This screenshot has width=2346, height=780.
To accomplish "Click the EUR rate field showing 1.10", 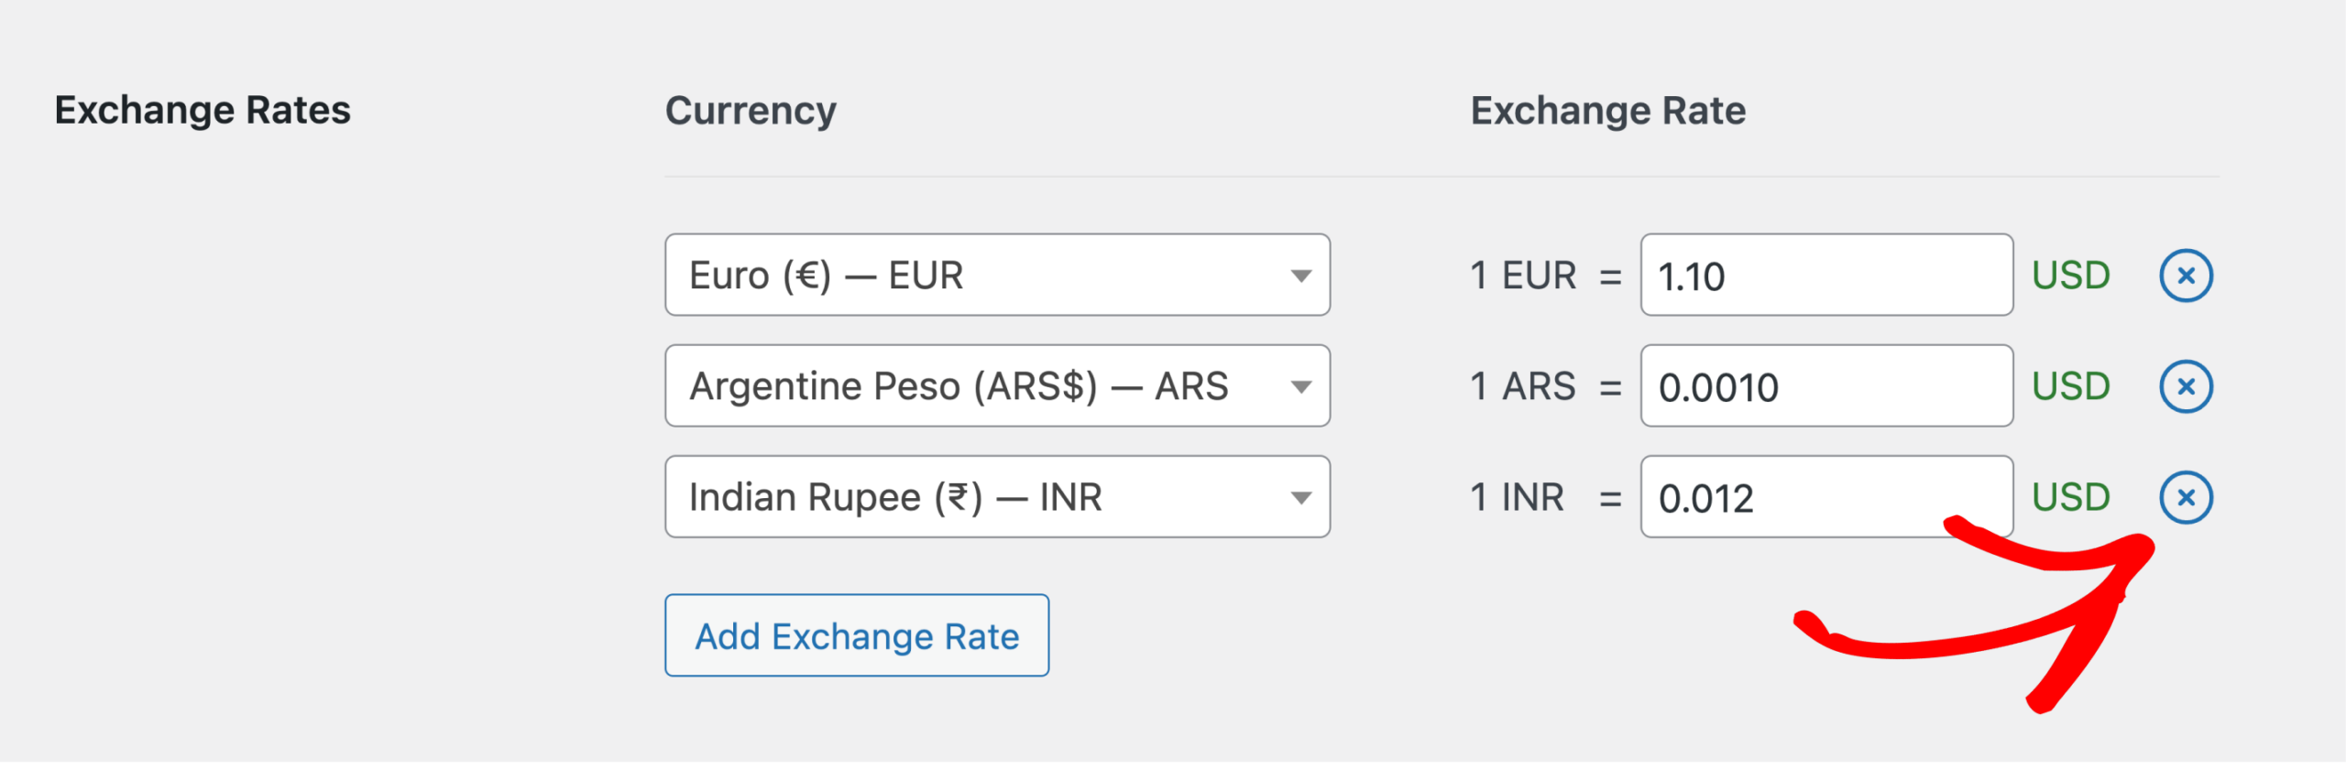I will coord(1825,276).
